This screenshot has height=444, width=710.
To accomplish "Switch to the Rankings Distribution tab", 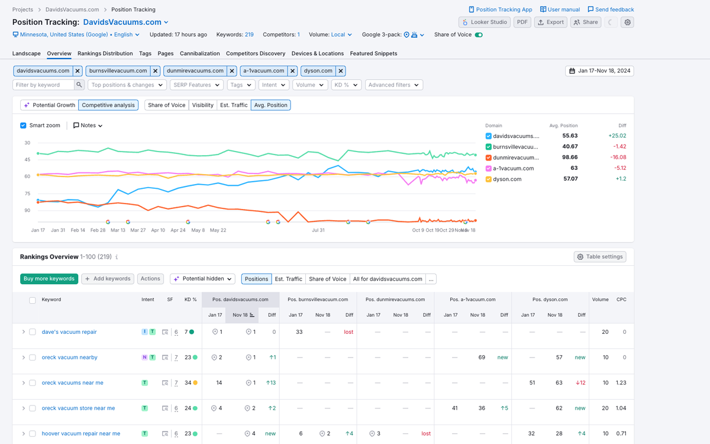I will 105,53.
